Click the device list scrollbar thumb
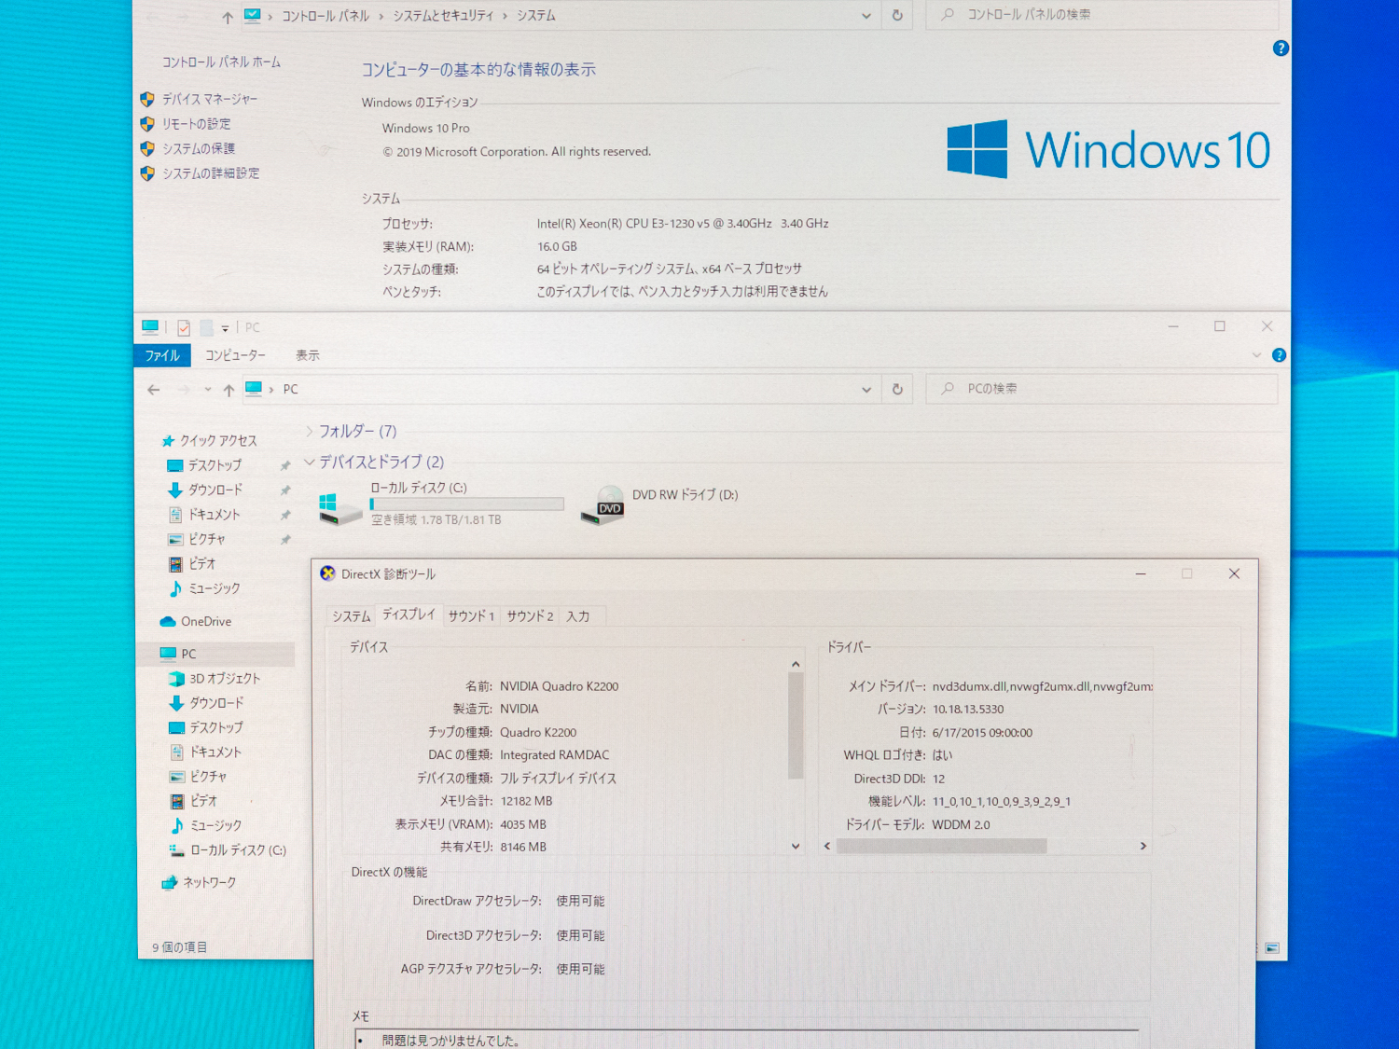 [796, 725]
